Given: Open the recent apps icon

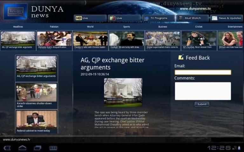Looking at the screenshot, I should point(37,148).
